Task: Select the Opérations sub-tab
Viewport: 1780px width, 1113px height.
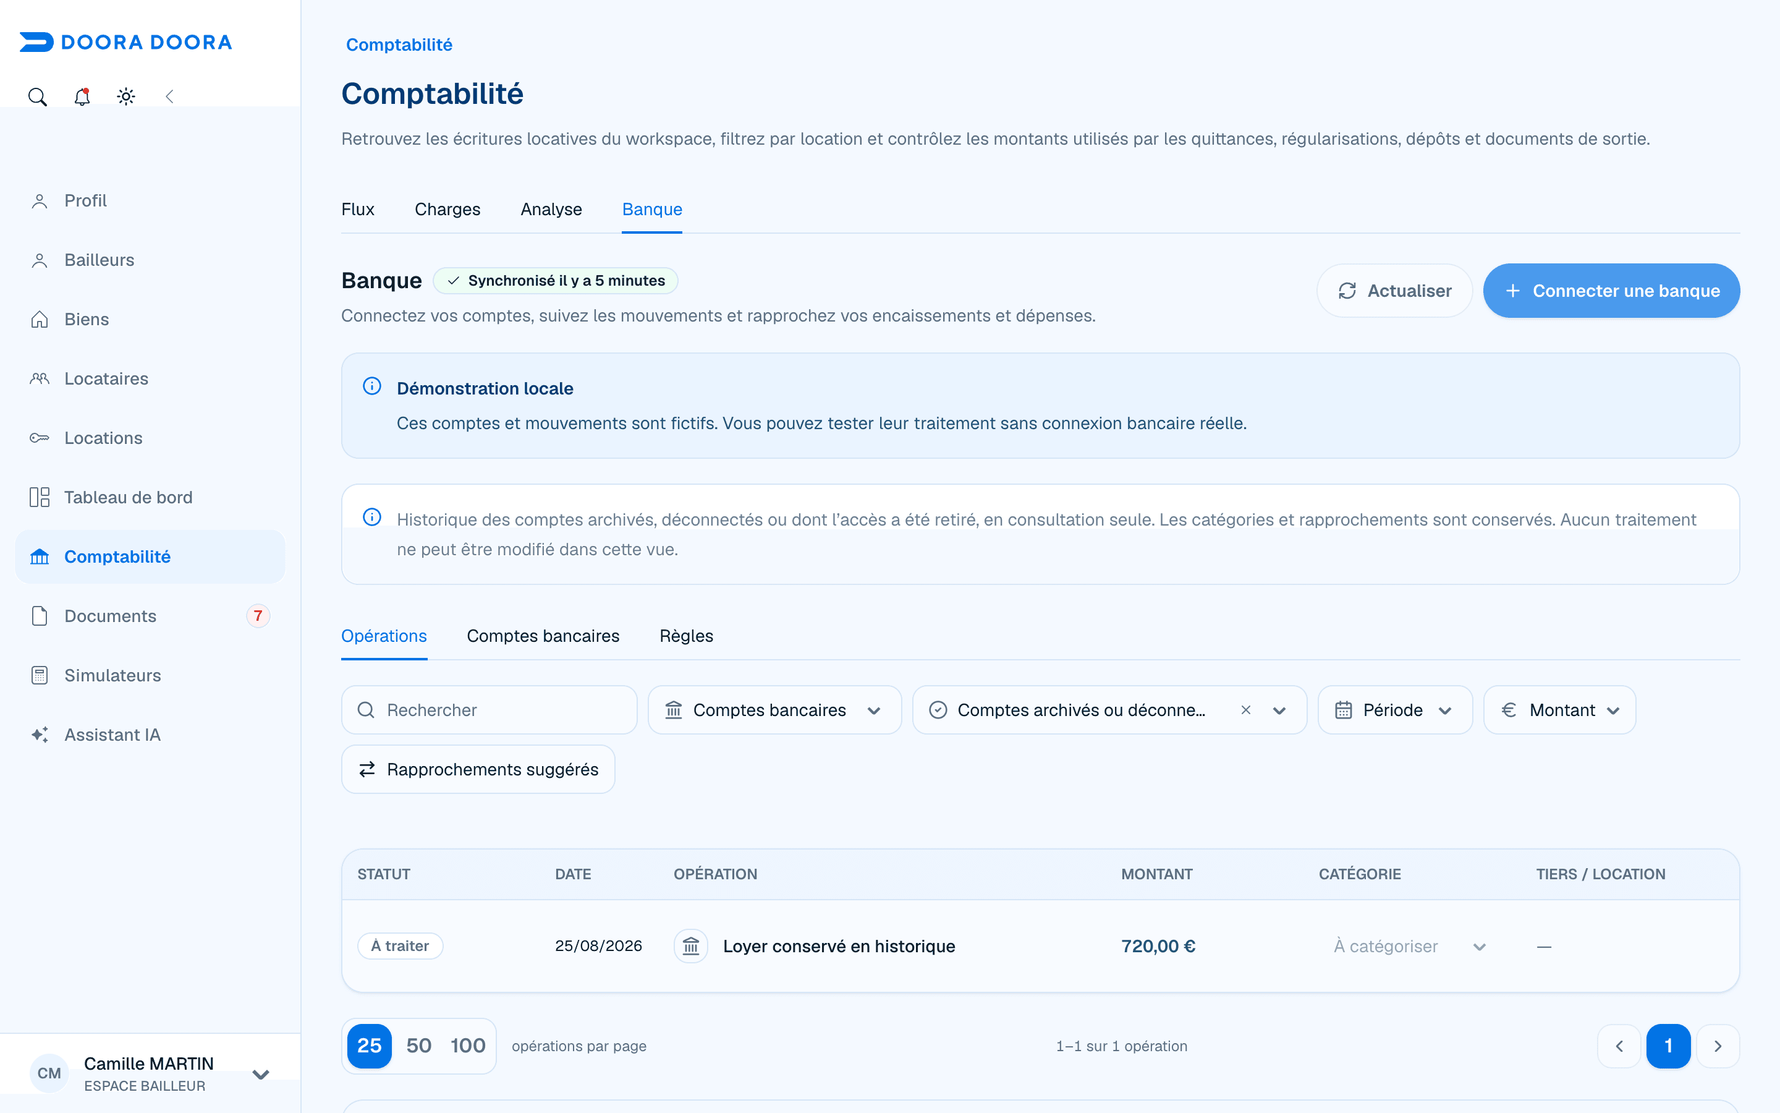Action: (384, 636)
